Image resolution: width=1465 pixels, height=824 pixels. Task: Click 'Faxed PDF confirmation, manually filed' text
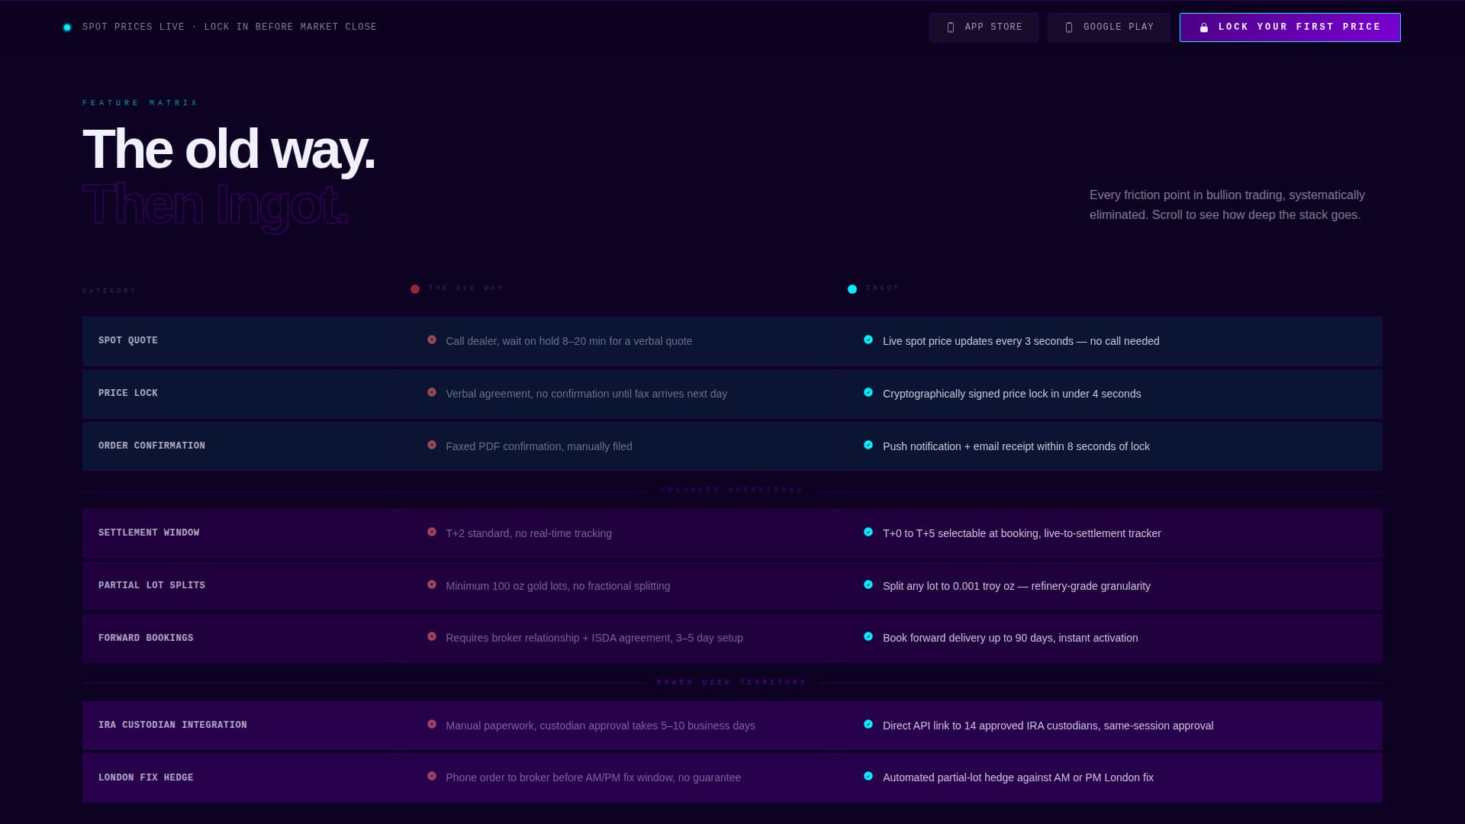click(x=539, y=446)
